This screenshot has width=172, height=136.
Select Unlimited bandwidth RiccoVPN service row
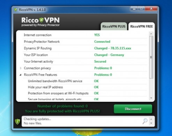(x=88, y=81)
